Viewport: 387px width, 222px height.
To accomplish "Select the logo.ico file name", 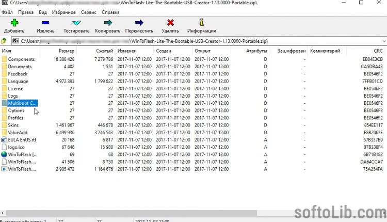I will tap(16, 147).
